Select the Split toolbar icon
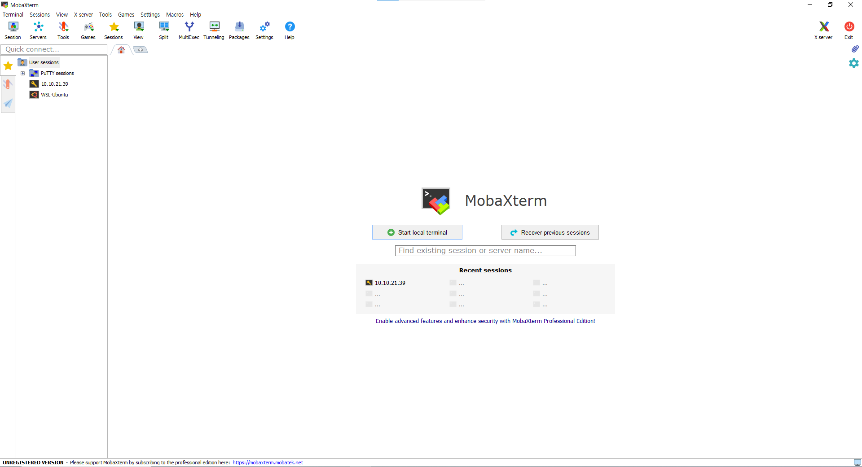Screen dimensions: 862x467 coord(164,31)
